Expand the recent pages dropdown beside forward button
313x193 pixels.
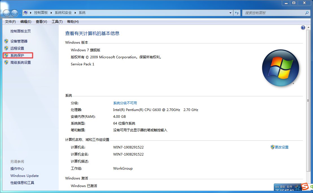pos(20,13)
